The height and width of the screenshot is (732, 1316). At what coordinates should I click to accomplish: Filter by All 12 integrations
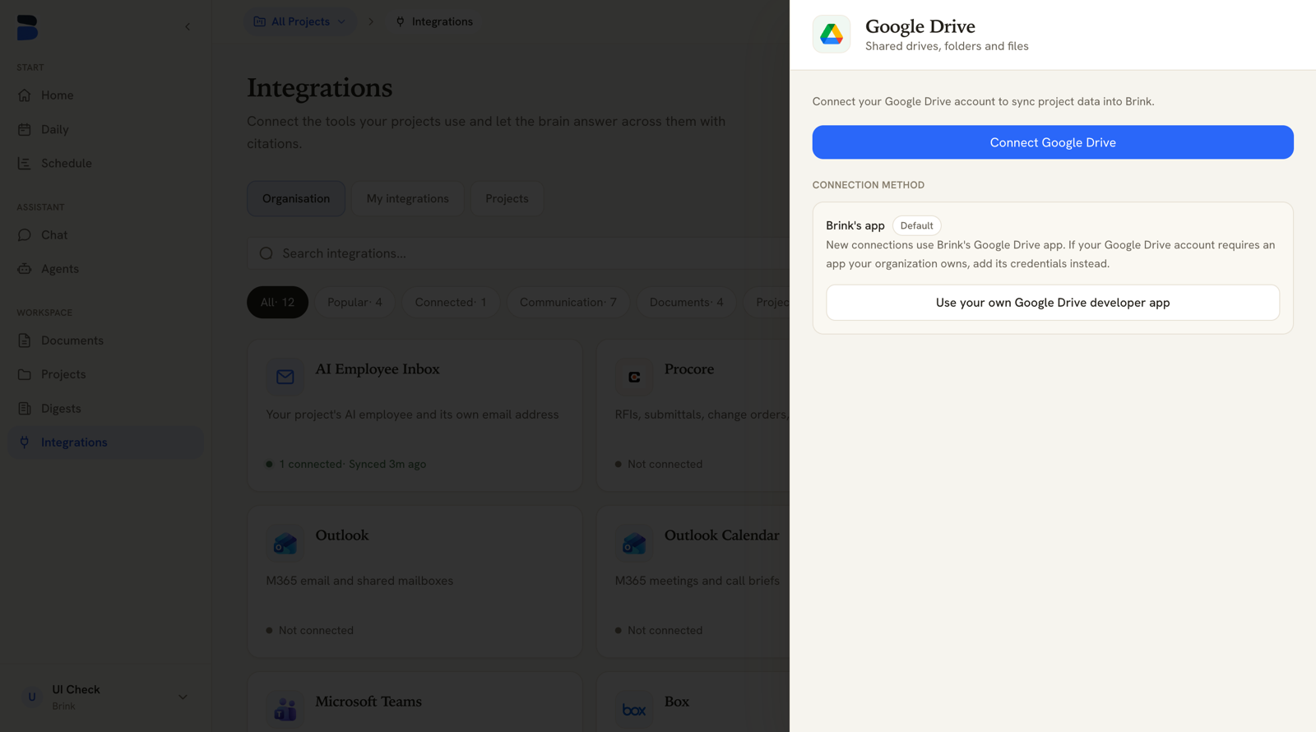click(x=277, y=302)
